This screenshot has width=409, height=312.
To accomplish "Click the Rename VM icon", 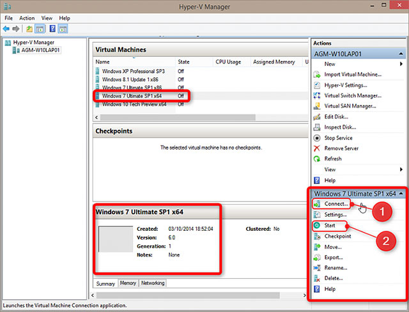I will 317,268.
